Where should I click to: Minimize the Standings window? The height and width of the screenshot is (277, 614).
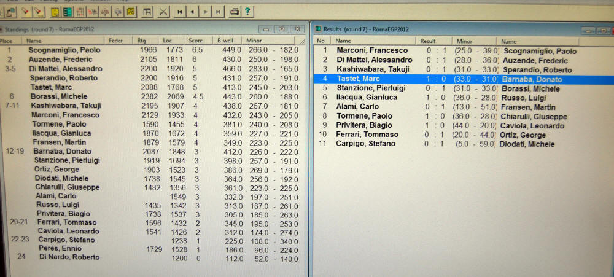(x=266, y=29)
